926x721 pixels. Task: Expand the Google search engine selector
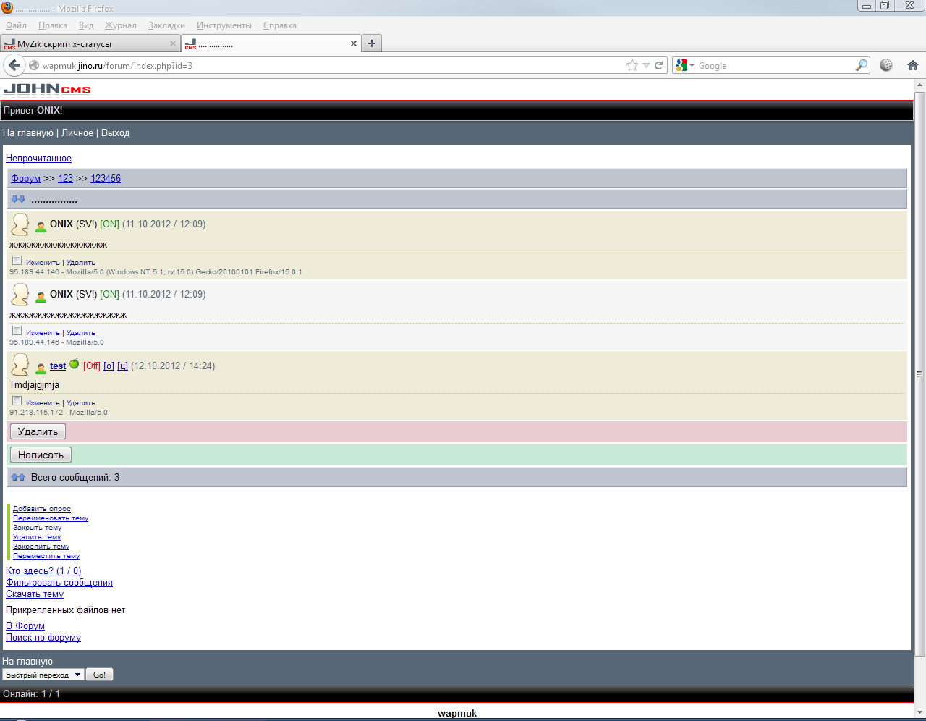[684, 65]
